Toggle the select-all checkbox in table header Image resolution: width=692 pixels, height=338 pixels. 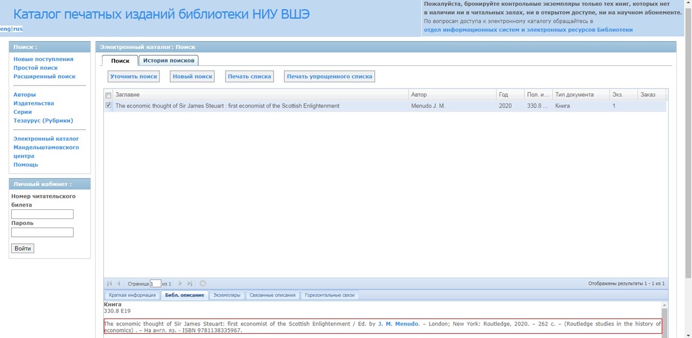[x=109, y=95]
